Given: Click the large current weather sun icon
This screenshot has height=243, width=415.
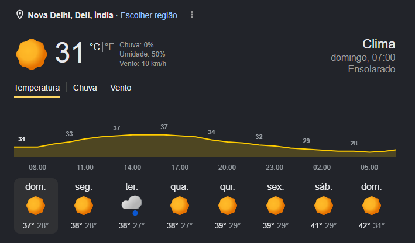Looking at the screenshot, I should 32,54.
